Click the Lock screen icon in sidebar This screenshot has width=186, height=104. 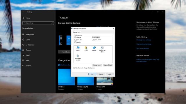[23, 45]
